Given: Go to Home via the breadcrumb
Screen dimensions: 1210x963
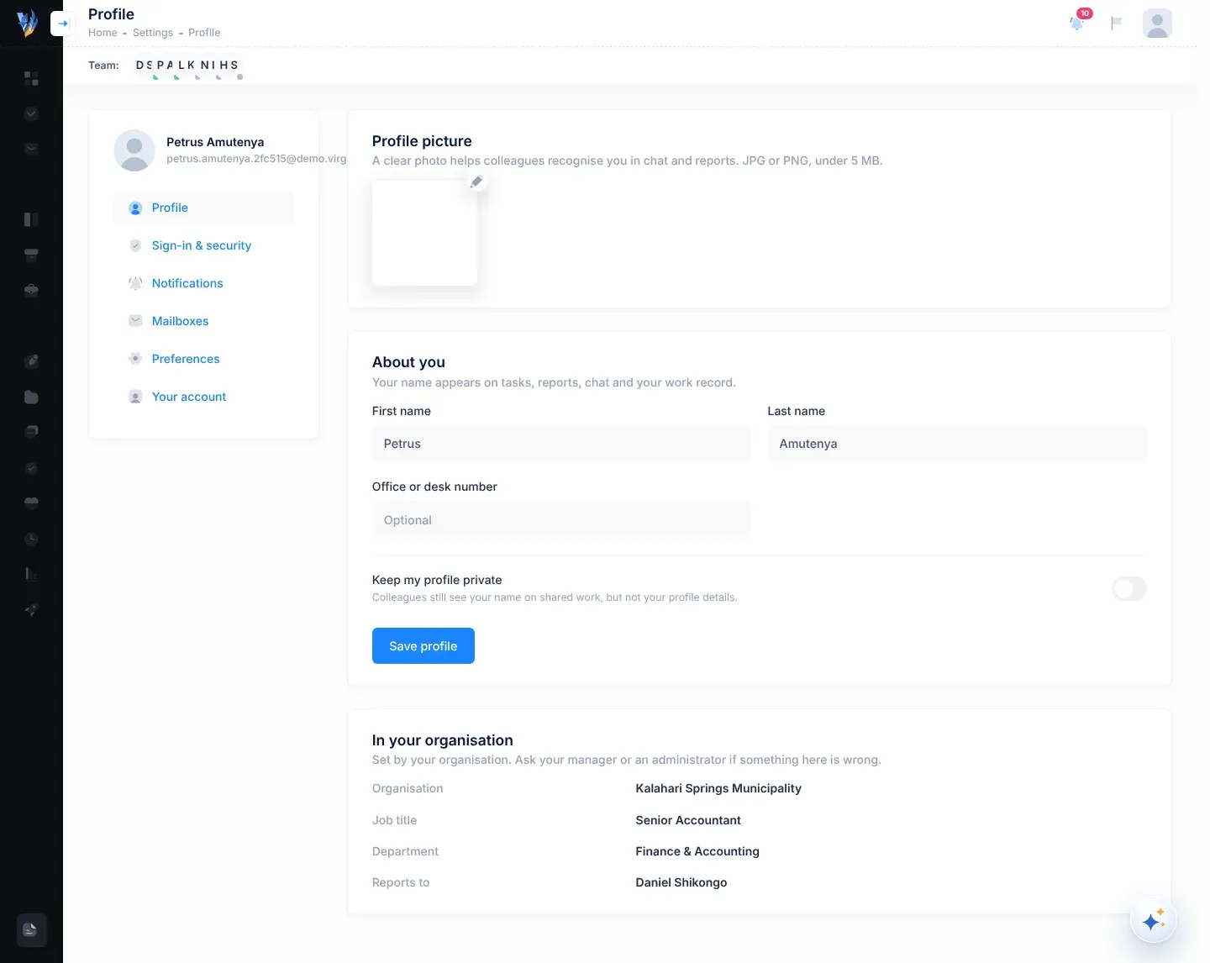Looking at the screenshot, I should click(103, 33).
